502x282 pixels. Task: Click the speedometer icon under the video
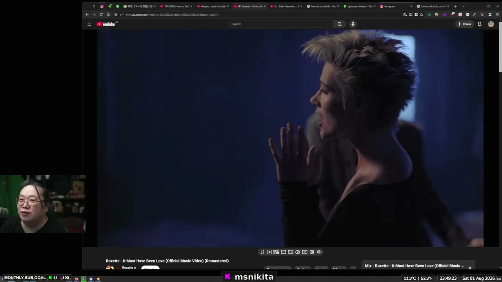click(298, 252)
